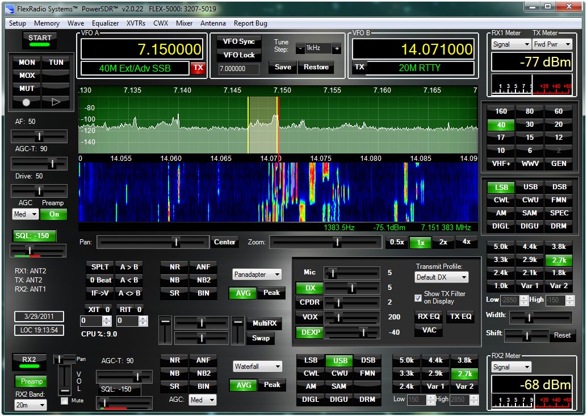Open the Wave menu
This screenshot has height=416, width=587.
tap(76, 23)
